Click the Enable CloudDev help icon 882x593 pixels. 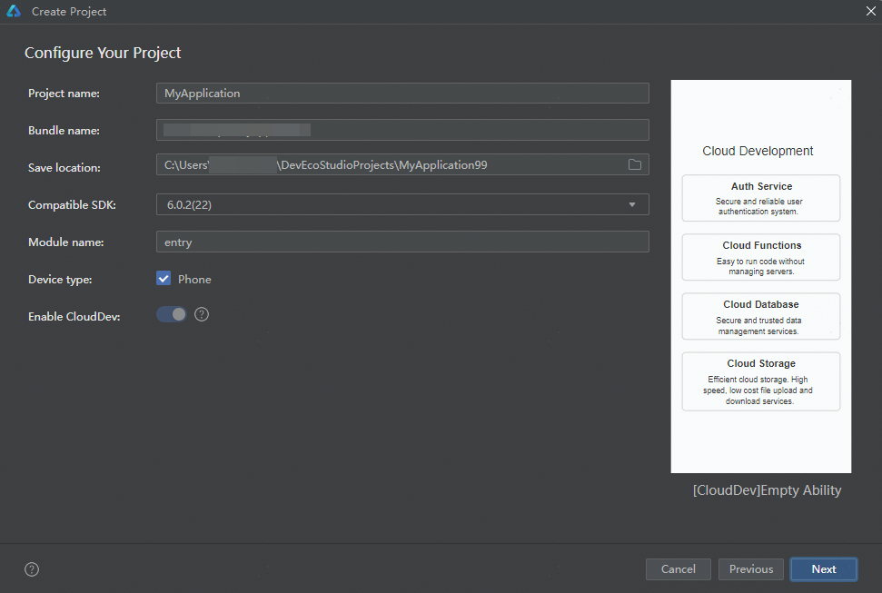(x=202, y=314)
